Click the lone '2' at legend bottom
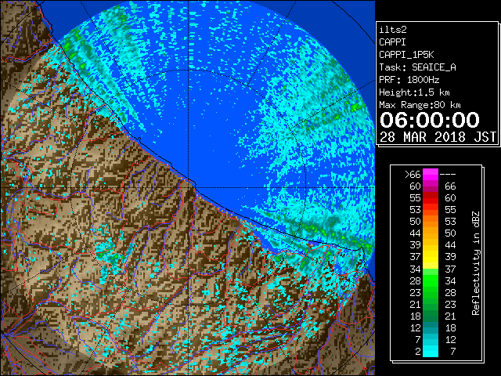The width and height of the screenshot is (501, 376). click(x=418, y=352)
